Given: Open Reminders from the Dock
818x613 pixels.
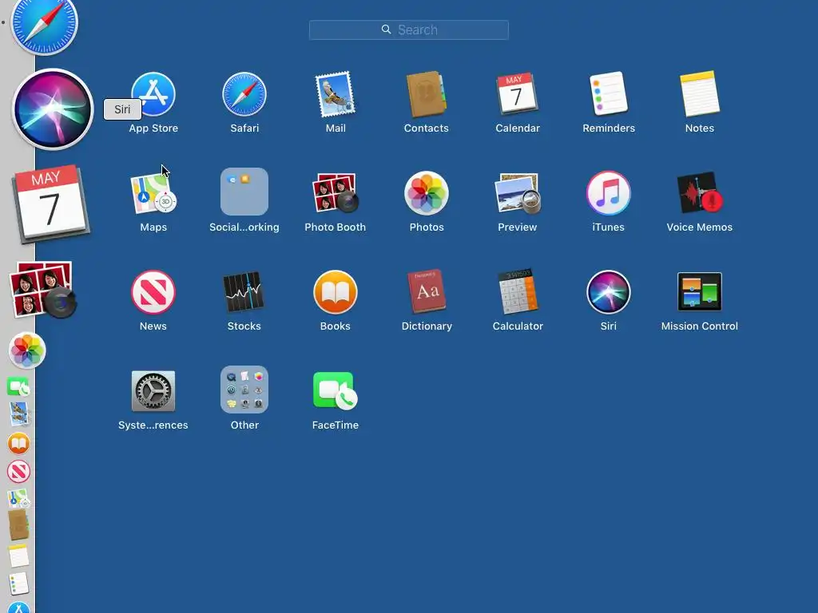Looking at the screenshot, I should [x=19, y=584].
